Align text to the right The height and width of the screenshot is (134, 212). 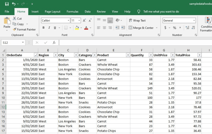(110, 28)
